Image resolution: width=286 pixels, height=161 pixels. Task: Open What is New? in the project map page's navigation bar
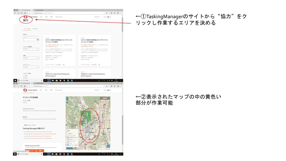pyautogui.click(x=59, y=90)
